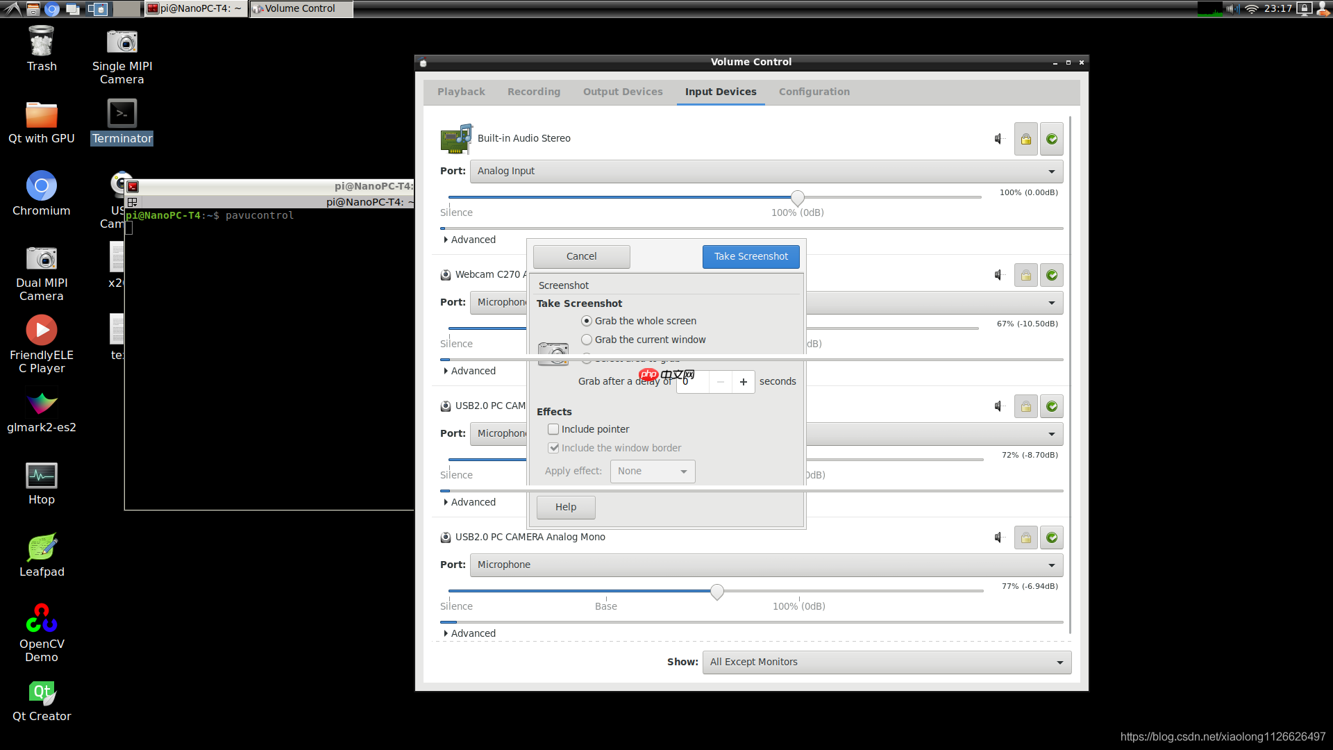Open Chromium from the desktop

pos(42,186)
